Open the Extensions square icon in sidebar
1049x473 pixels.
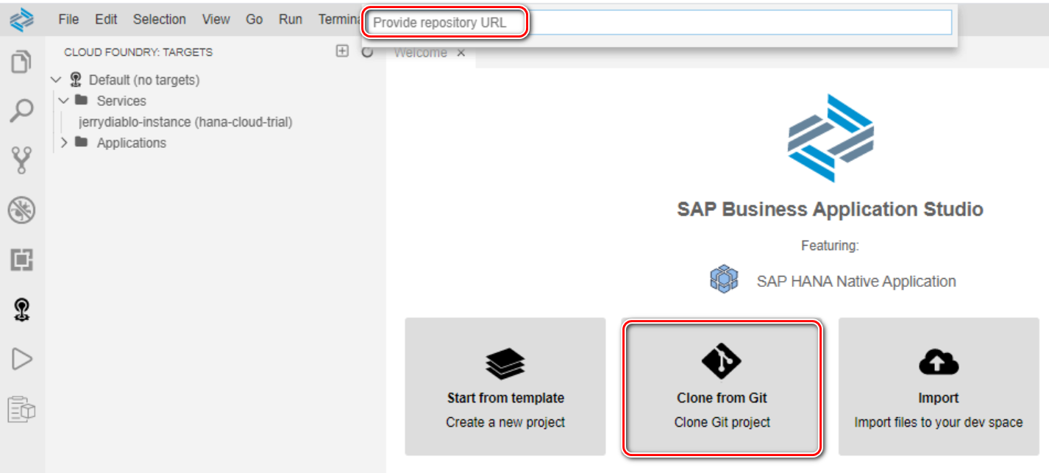pyautogui.click(x=22, y=260)
